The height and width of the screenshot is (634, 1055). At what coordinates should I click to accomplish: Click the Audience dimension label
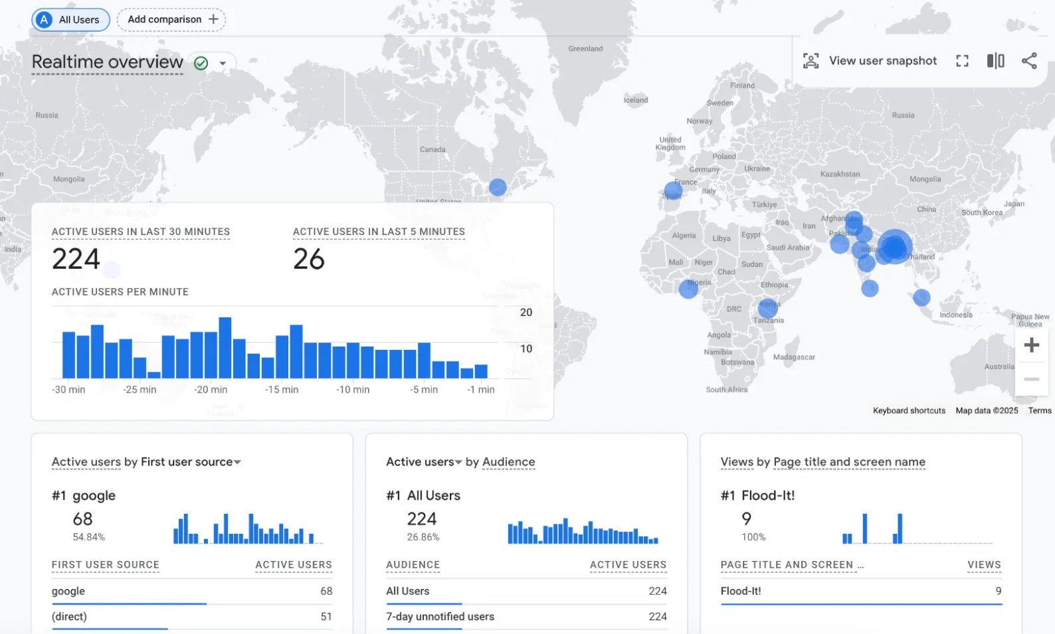508,462
